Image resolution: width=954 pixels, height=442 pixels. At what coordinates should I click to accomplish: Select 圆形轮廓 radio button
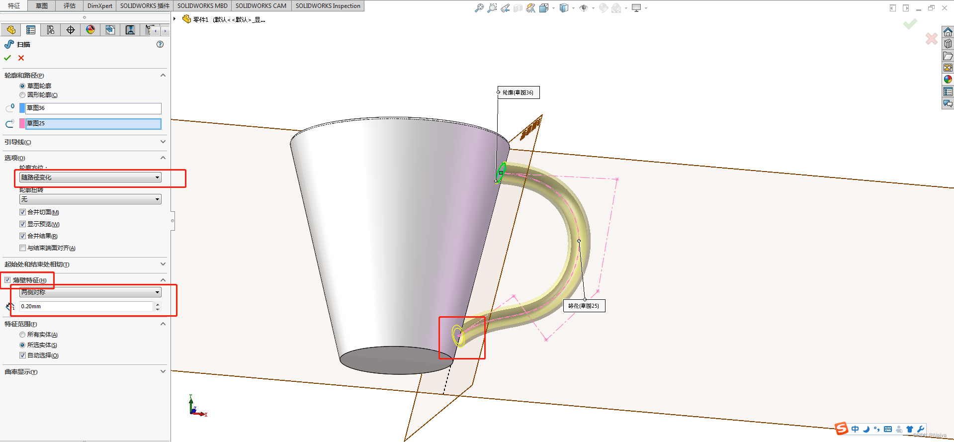(x=22, y=95)
